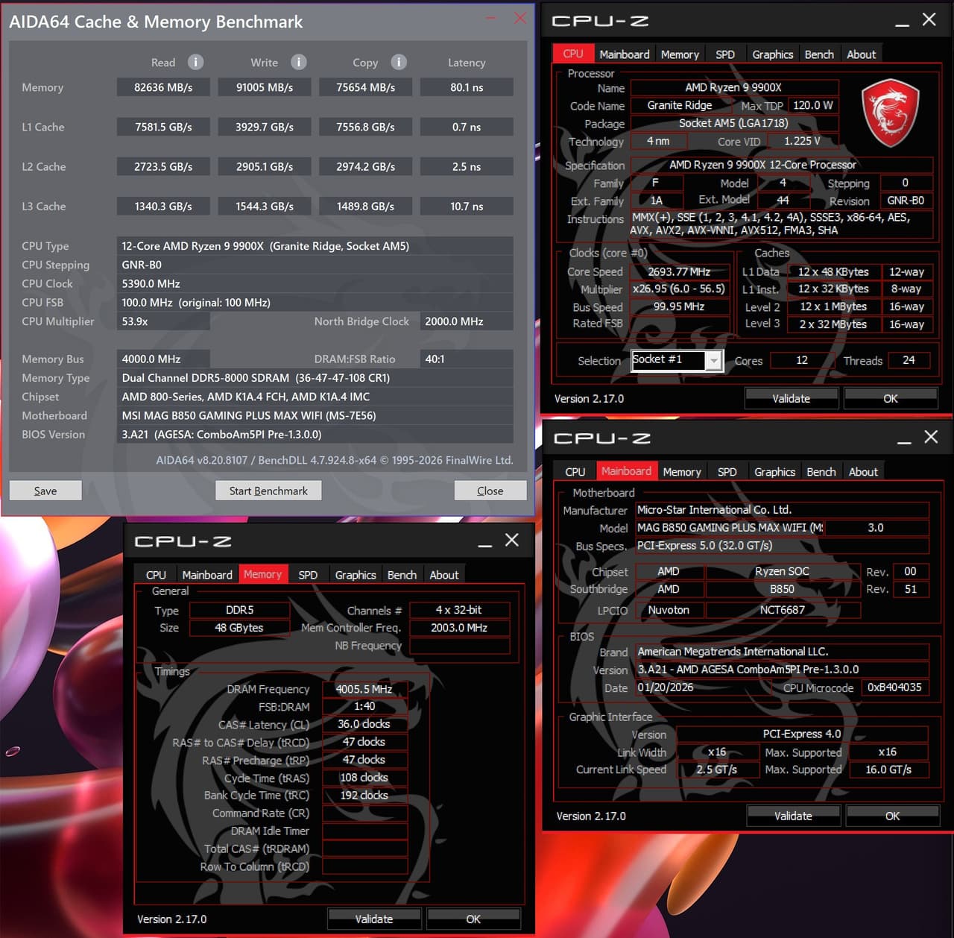Click the Max TDP field 120.0 W
The height and width of the screenshot is (938, 954).
pos(813,106)
